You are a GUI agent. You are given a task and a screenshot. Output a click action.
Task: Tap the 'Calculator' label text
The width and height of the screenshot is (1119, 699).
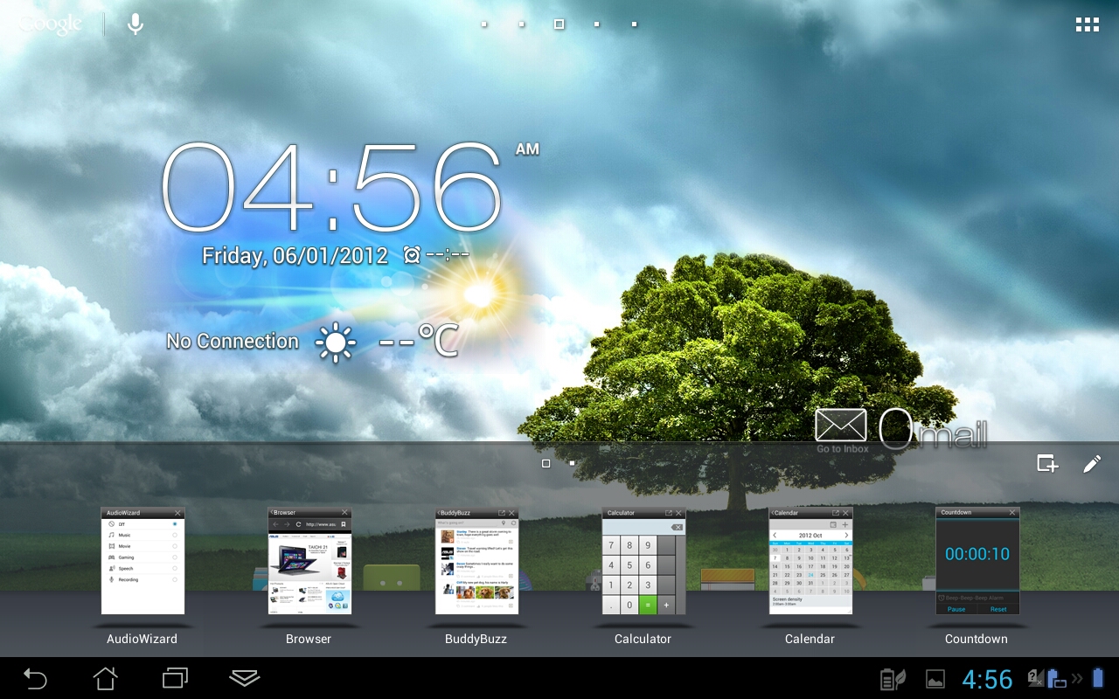(643, 639)
